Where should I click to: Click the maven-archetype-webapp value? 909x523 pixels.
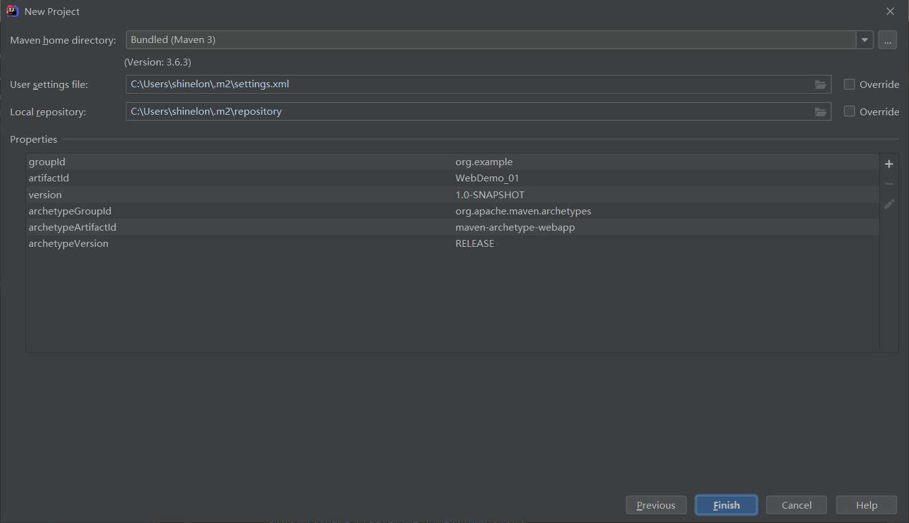(x=515, y=227)
